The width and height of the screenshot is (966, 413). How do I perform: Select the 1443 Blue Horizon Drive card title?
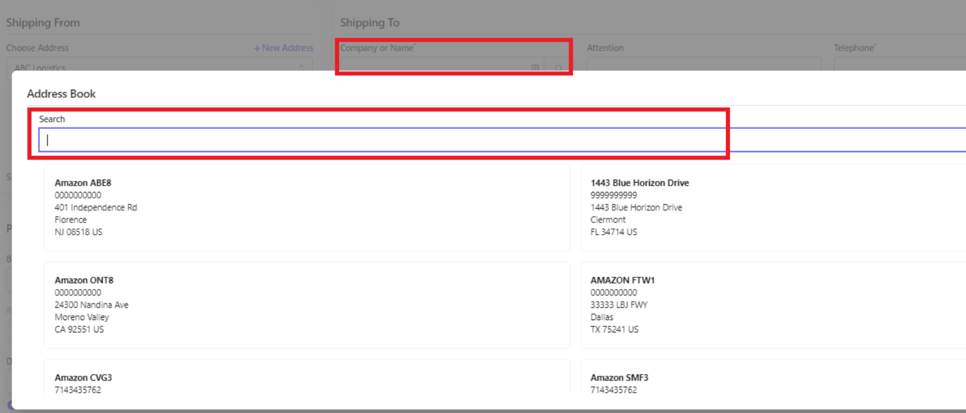[x=639, y=183]
